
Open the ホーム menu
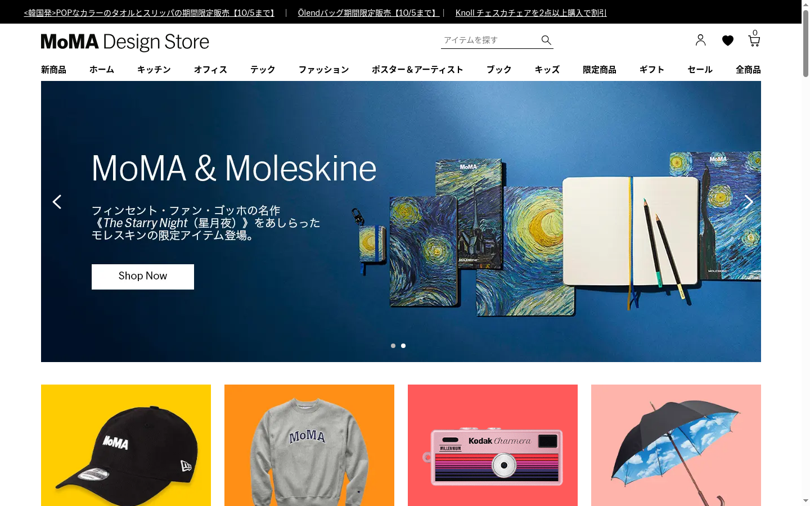(102, 70)
